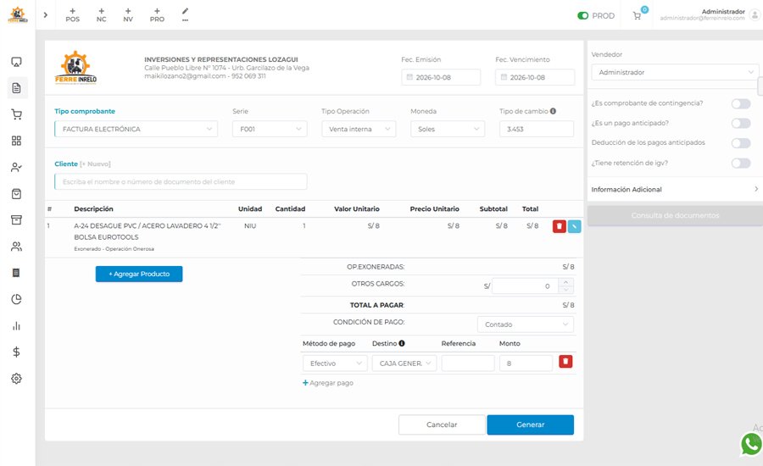Open the dollar sign finance icon

(17, 352)
